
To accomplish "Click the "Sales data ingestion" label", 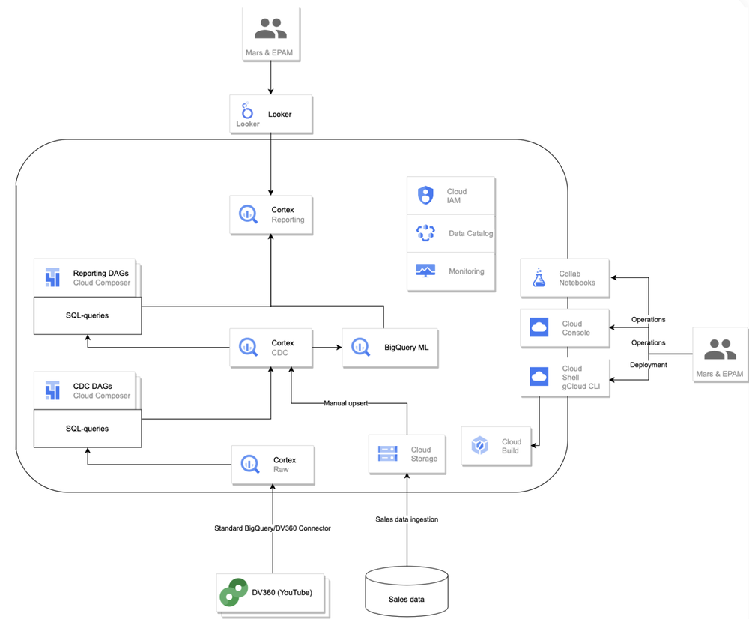I will 407,519.
